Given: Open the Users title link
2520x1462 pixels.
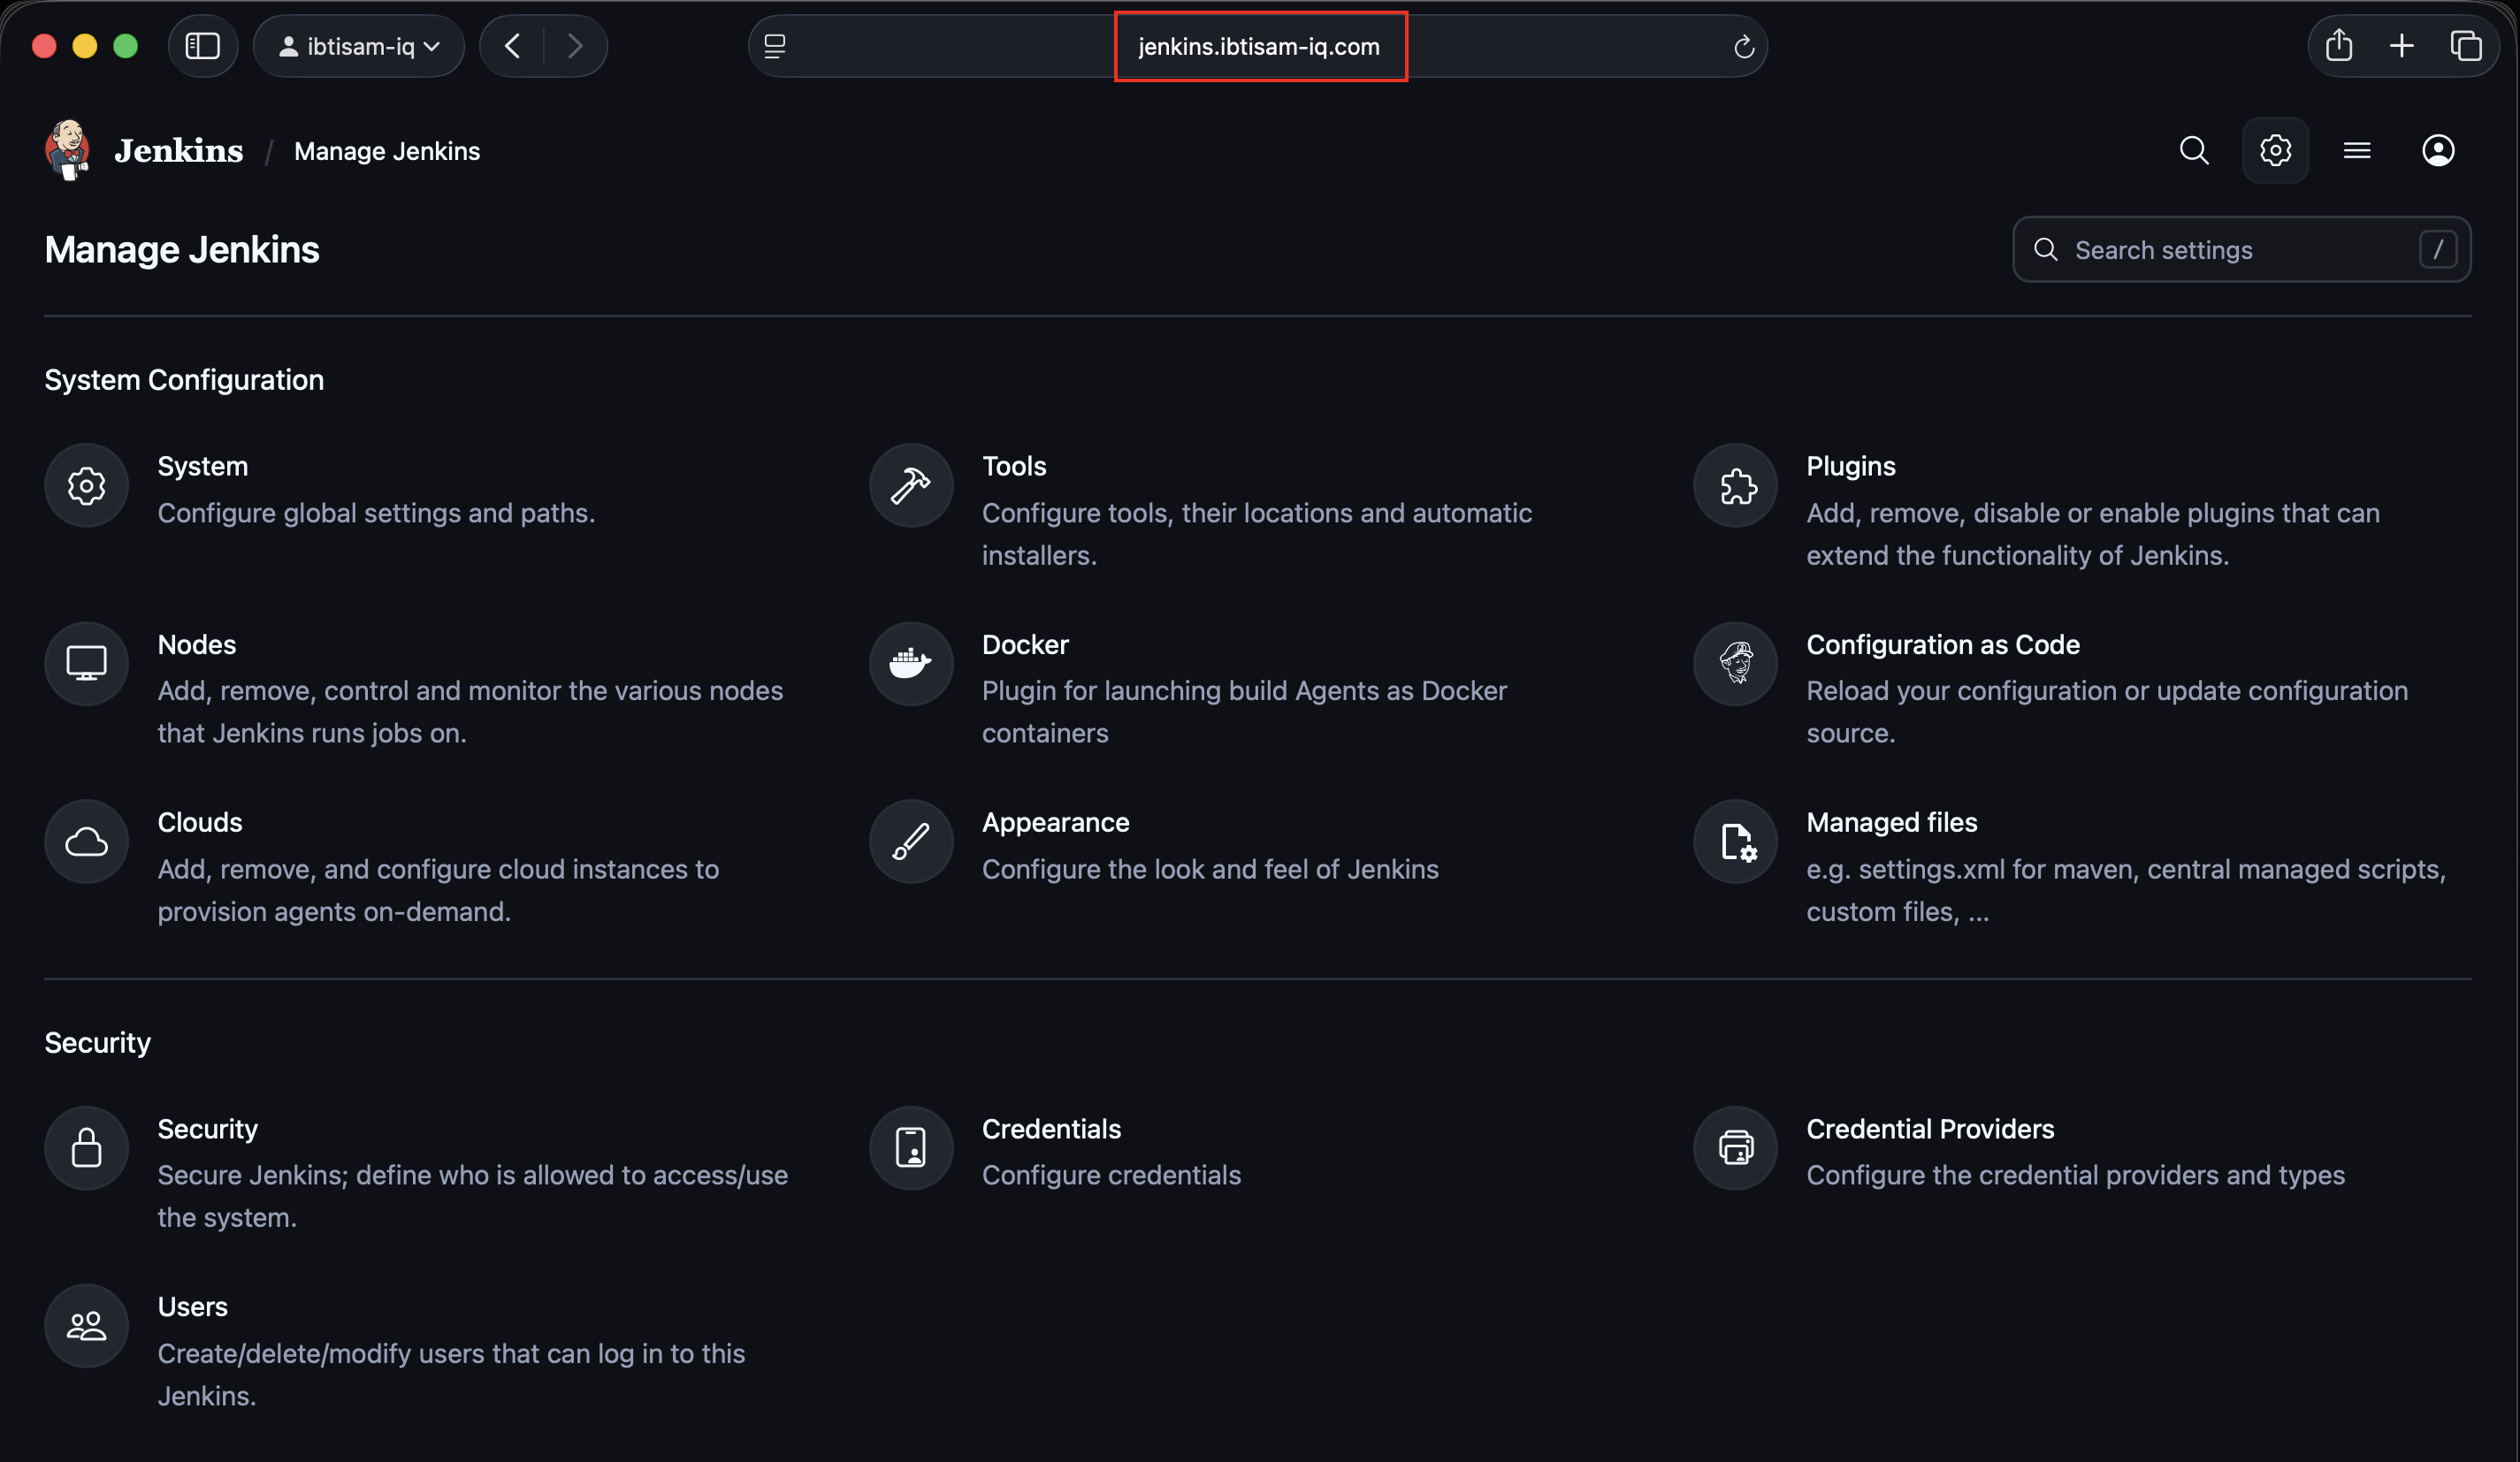Looking at the screenshot, I should point(193,1307).
